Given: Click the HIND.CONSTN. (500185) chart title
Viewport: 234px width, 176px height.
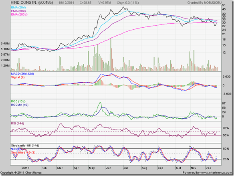Looking at the screenshot, I should pyautogui.click(x=32, y=2).
